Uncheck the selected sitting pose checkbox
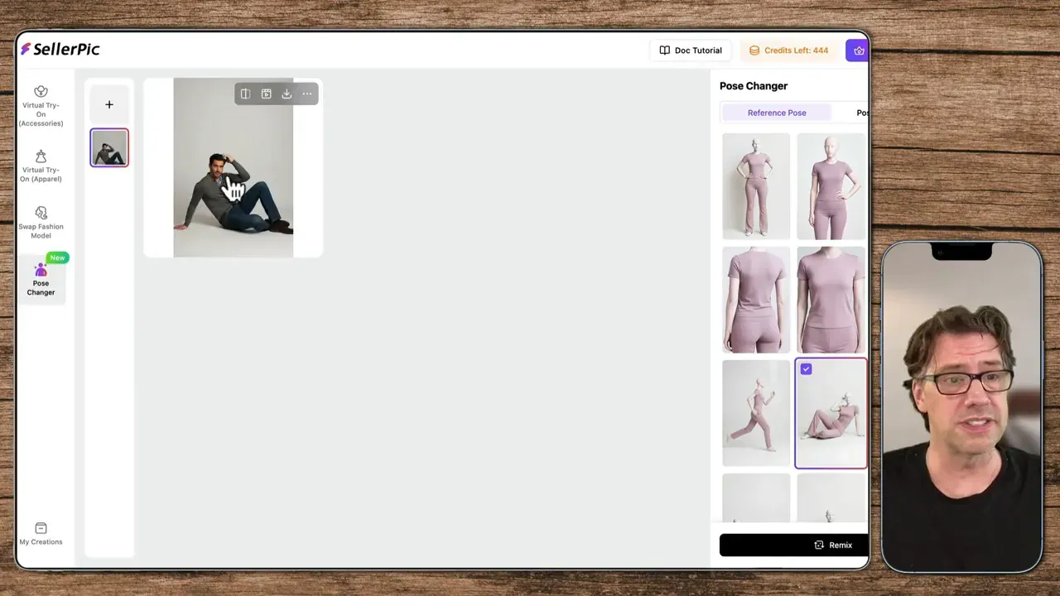Viewport: 1060px width, 596px height. (806, 369)
